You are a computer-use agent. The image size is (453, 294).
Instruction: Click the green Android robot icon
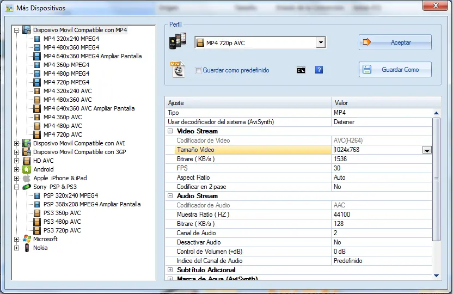pyautogui.click(x=27, y=169)
